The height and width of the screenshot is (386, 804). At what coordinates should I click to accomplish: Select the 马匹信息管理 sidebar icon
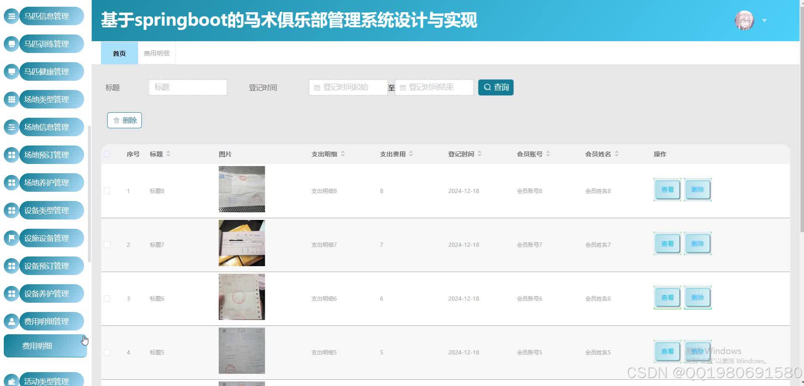tap(11, 16)
